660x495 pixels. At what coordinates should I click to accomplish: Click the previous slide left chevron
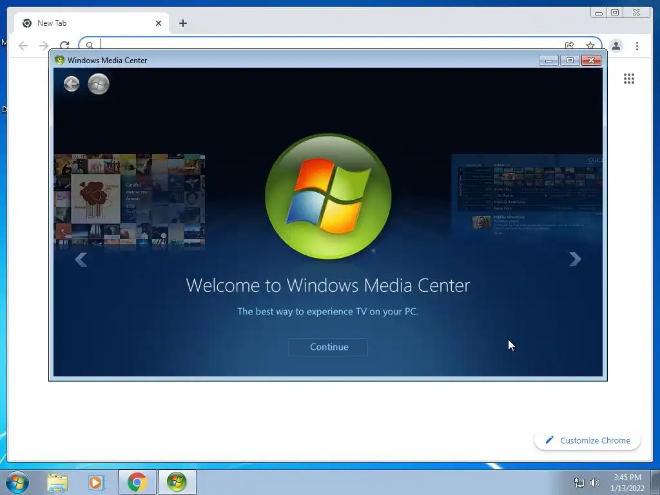[81, 260]
